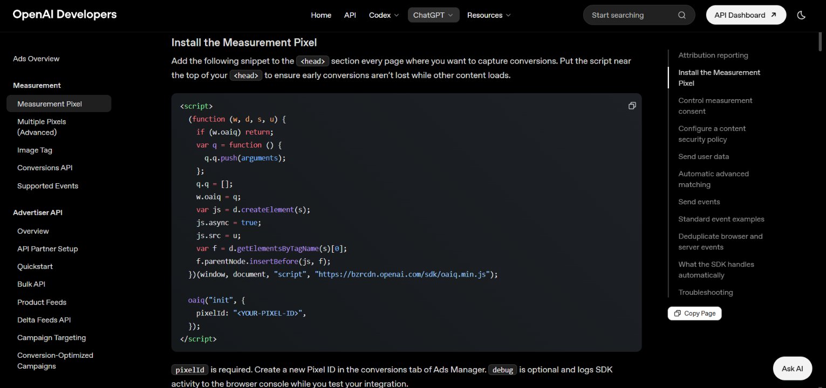Open the API Dashboard button
The image size is (826, 388).
coord(746,15)
